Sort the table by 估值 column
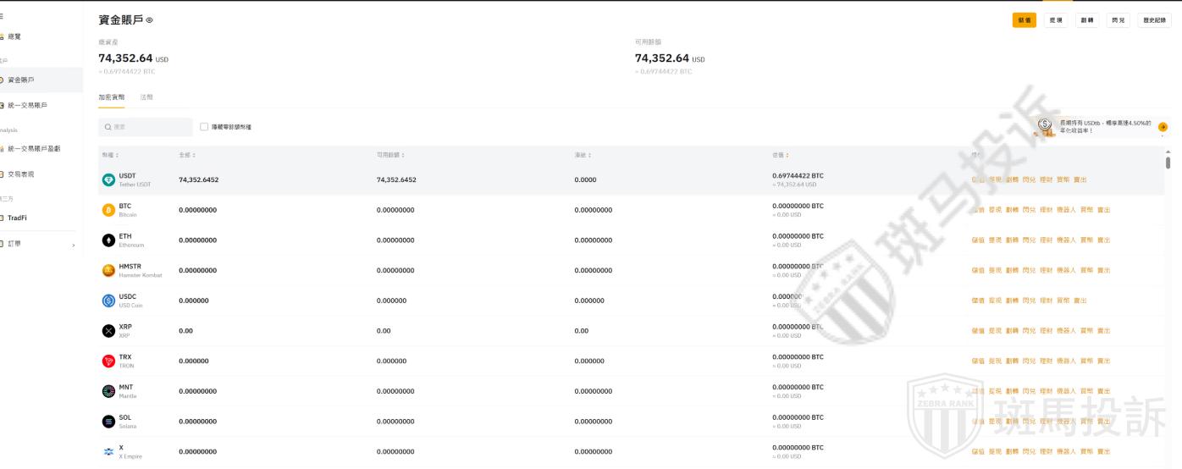1182x469 pixels. pos(779,155)
